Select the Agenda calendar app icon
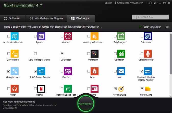Screen dimensions: 172x113 pos(41,36)
